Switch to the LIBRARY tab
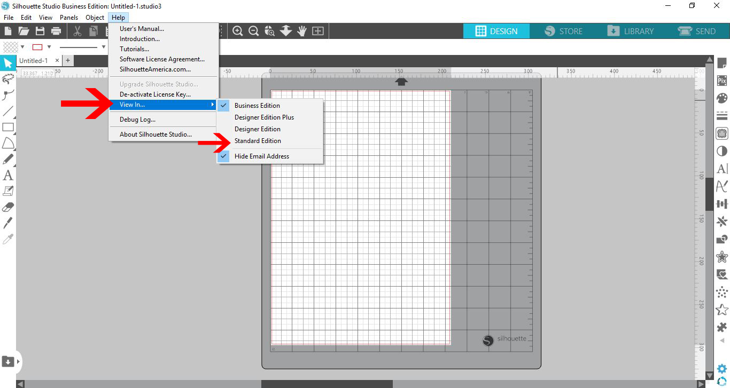Image resolution: width=730 pixels, height=388 pixels. [631, 31]
